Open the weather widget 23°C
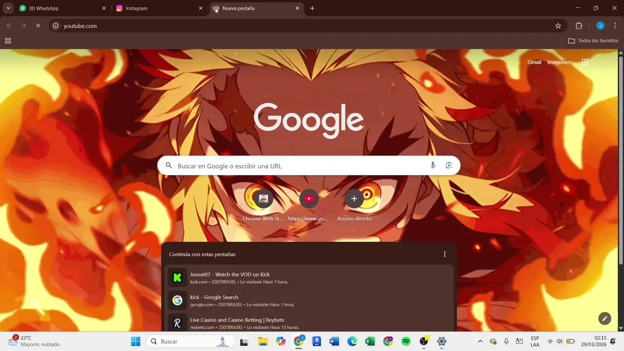Image resolution: width=624 pixels, height=351 pixels. (34, 341)
